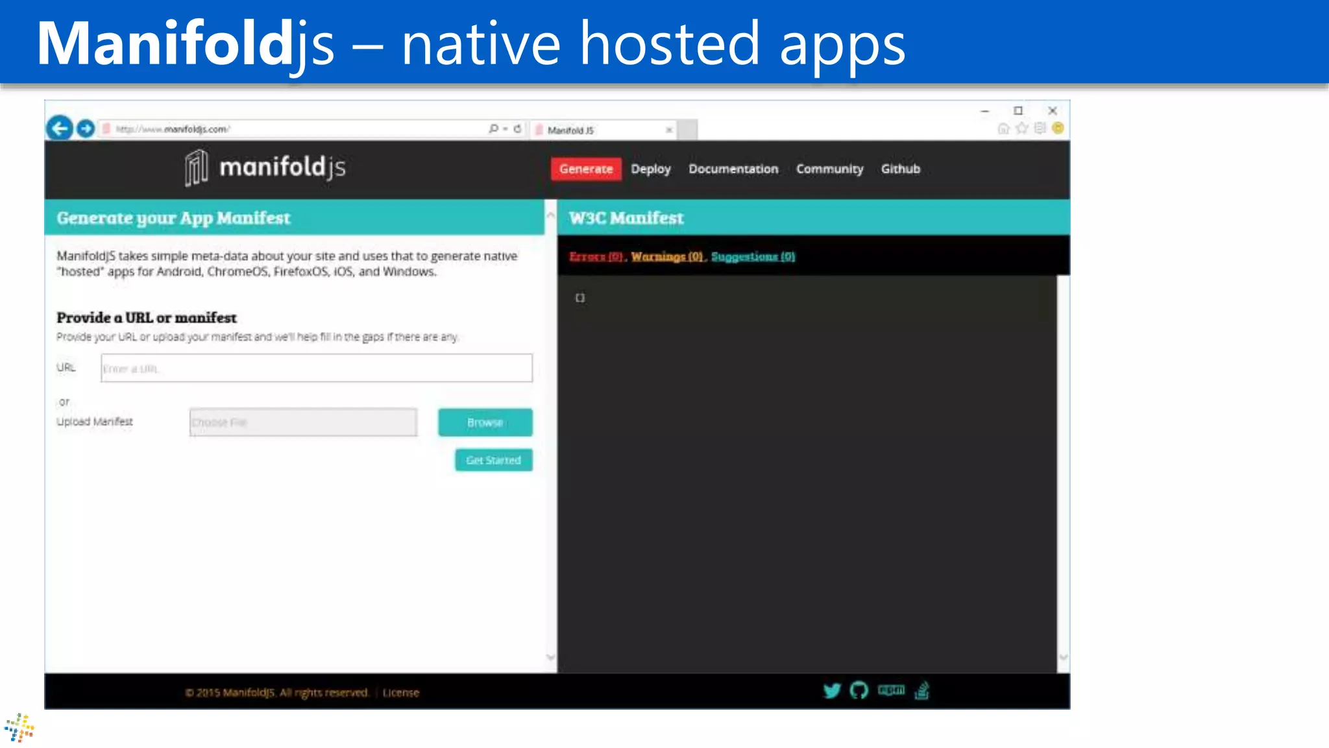This screenshot has height=748, width=1329.
Task: Click the browser back arrow button
Action: (60, 128)
